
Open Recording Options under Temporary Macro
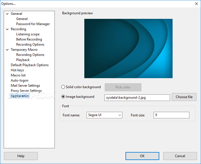tap(30, 55)
